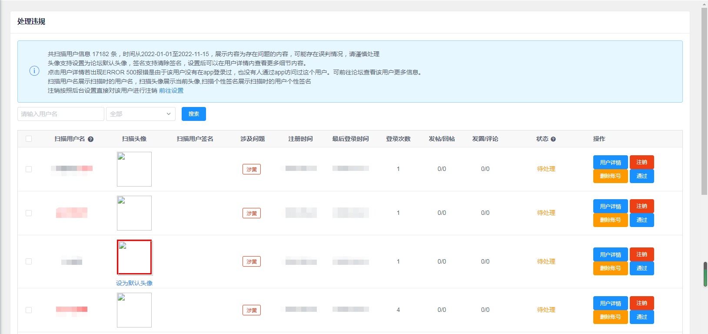Tick checkbox of row with 设为默认头像 link
Viewport: 708px width, 334px height.
pos(29,261)
